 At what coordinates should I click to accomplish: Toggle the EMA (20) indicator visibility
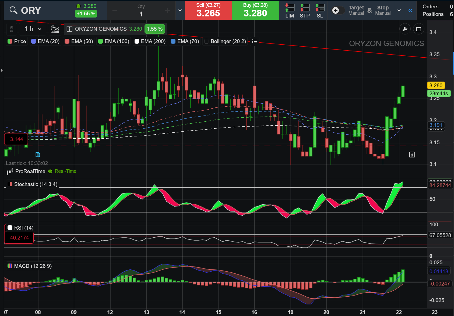(34, 41)
